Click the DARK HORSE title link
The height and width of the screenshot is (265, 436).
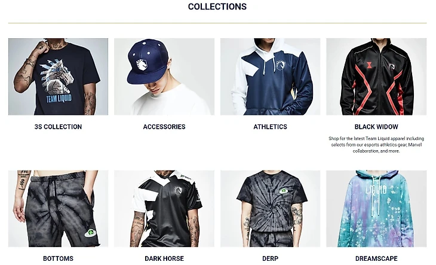164,258
